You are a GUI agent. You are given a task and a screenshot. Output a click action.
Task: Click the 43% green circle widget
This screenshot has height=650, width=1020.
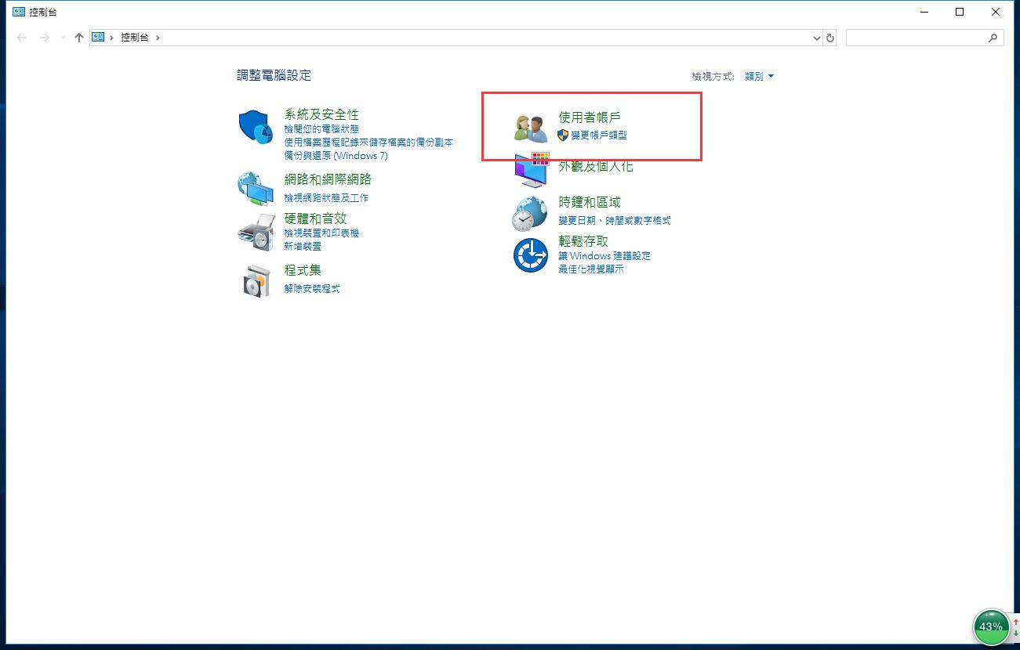[x=991, y=627]
